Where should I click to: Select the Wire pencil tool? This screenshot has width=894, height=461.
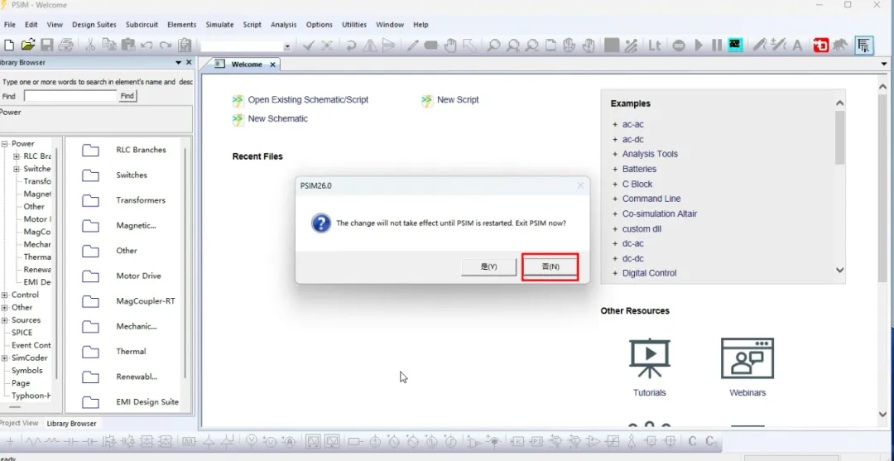412,45
